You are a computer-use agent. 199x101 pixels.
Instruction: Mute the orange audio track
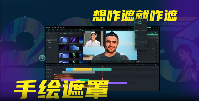click(x=50, y=76)
